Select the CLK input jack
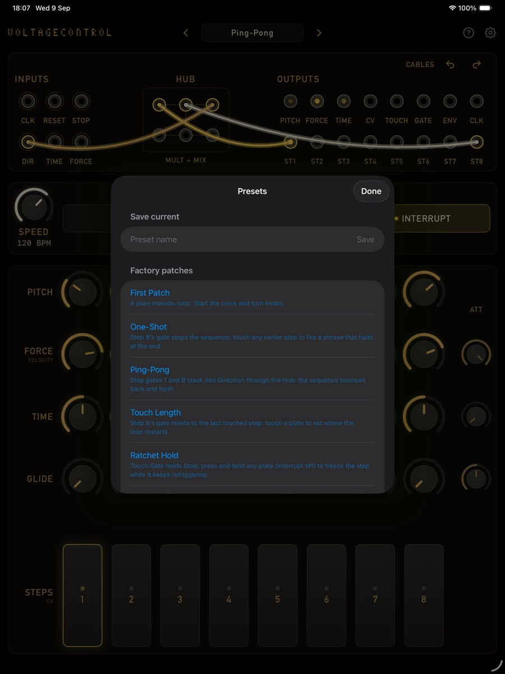 (27, 102)
